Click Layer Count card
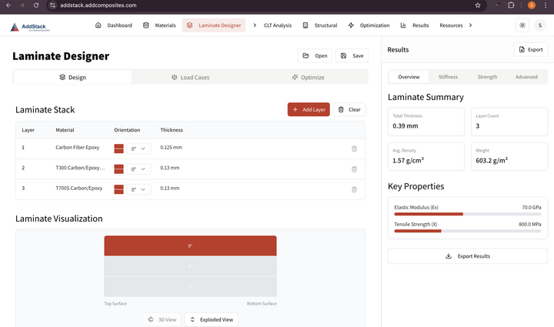The width and height of the screenshot is (554, 327). point(509,122)
